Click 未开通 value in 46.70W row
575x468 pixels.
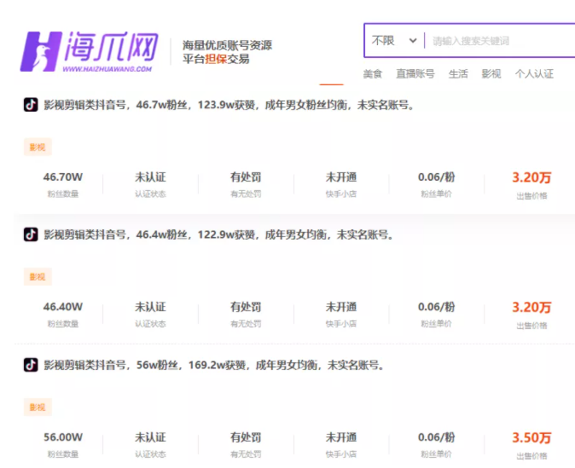click(341, 177)
